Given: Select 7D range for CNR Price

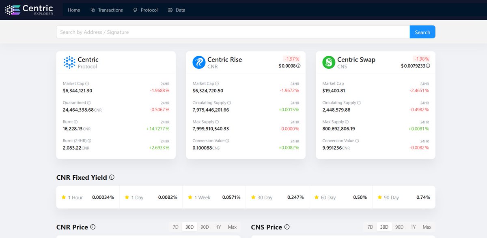Looking at the screenshot, I should coord(175,227).
